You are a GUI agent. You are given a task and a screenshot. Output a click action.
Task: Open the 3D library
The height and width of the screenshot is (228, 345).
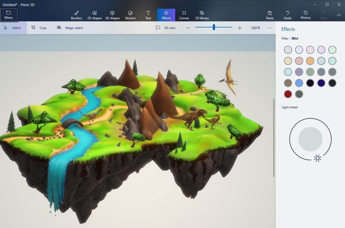(202, 15)
